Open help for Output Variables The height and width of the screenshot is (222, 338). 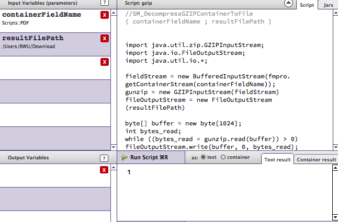tap(104, 158)
